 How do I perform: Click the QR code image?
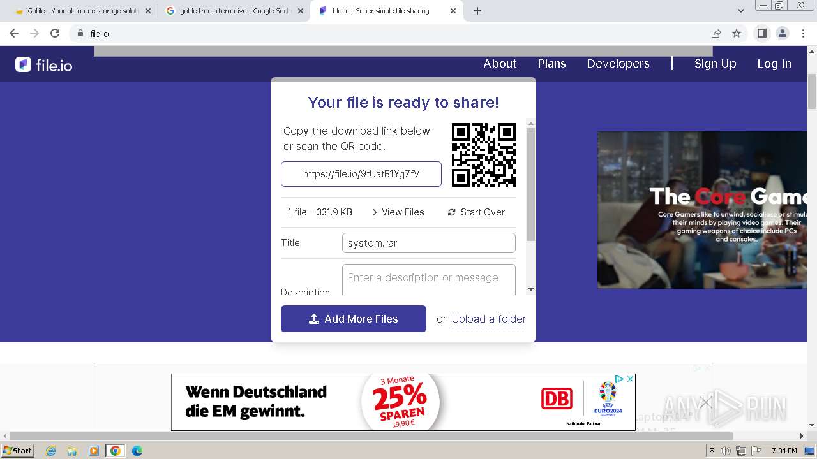coord(484,155)
